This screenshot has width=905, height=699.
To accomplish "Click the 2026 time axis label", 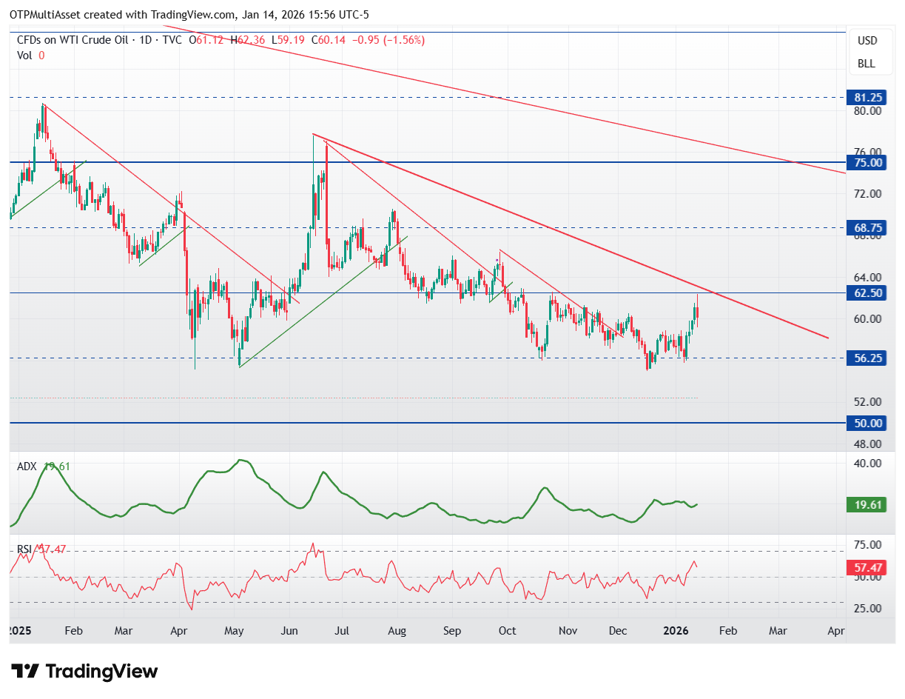I will [676, 631].
